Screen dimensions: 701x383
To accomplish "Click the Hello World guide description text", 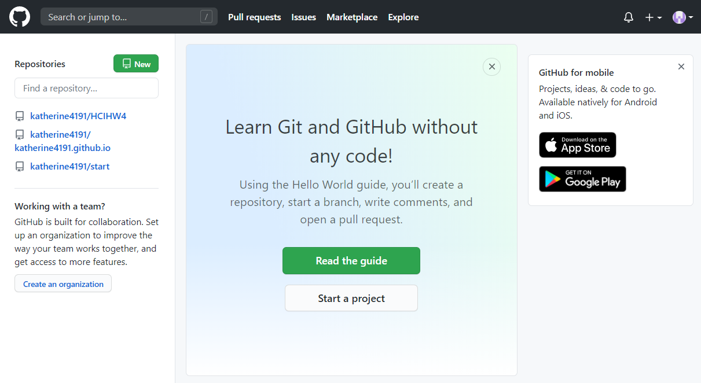I will (x=351, y=202).
